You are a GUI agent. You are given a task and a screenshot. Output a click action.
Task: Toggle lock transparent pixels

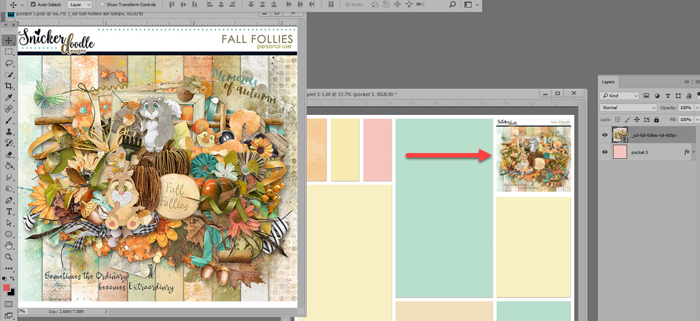point(617,119)
